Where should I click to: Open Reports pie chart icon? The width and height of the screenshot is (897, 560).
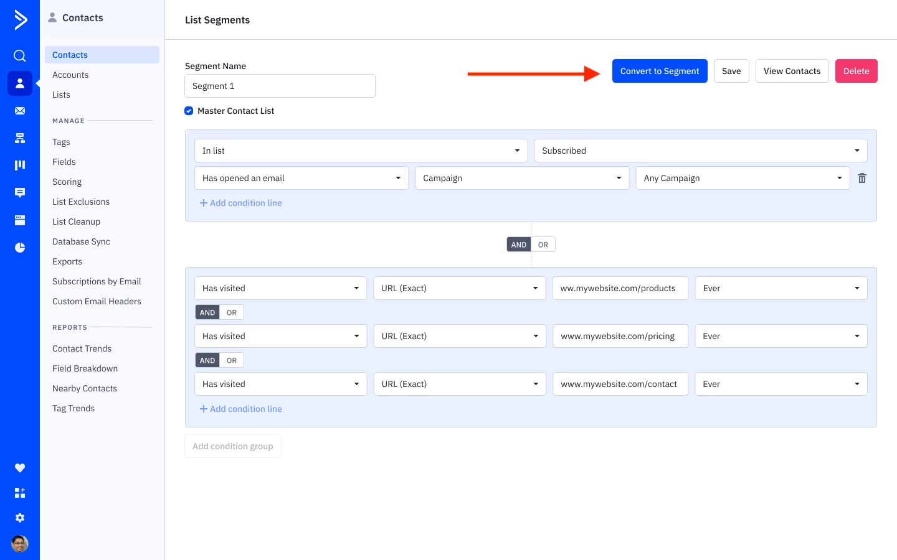pyautogui.click(x=20, y=248)
